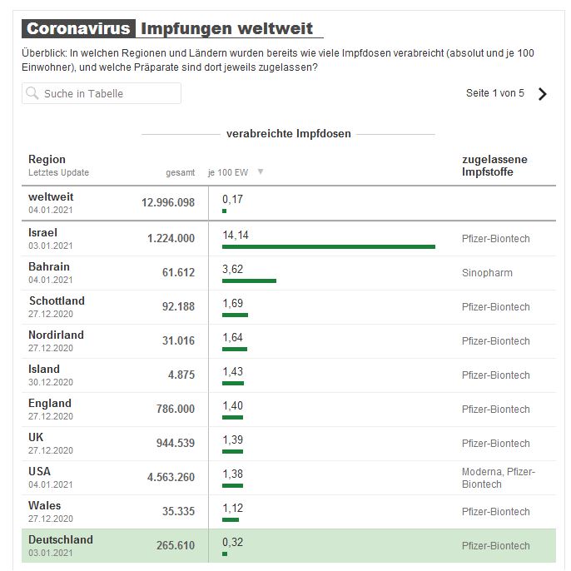Select the USA table row
571x571 pixels.
tap(288, 477)
